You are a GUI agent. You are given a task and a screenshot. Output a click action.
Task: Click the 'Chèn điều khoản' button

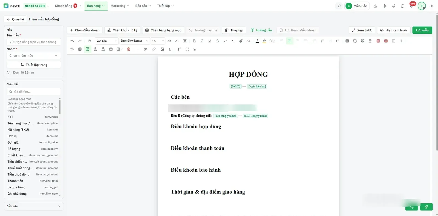[85, 30]
